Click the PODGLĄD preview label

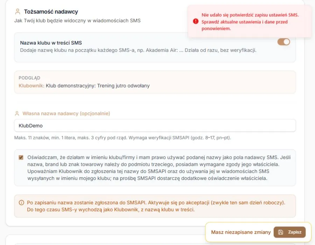point(29,78)
